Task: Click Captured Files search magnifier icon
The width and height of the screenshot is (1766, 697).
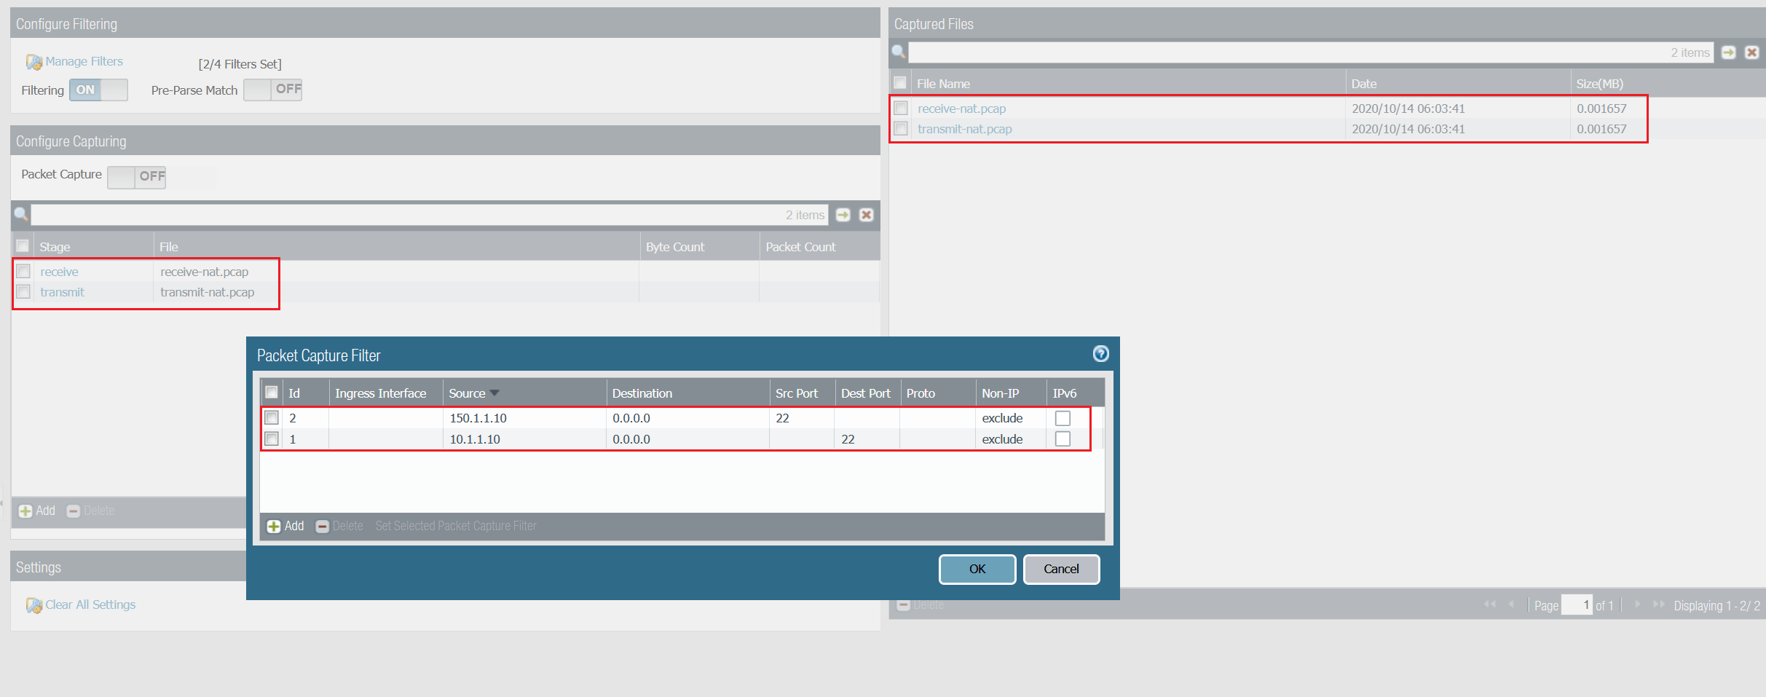Action: coord(899,52)
